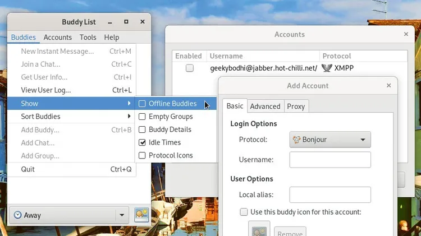421x236 pixels.
Task: Select Add Chat menu item
Action: [x=71, y=143]
